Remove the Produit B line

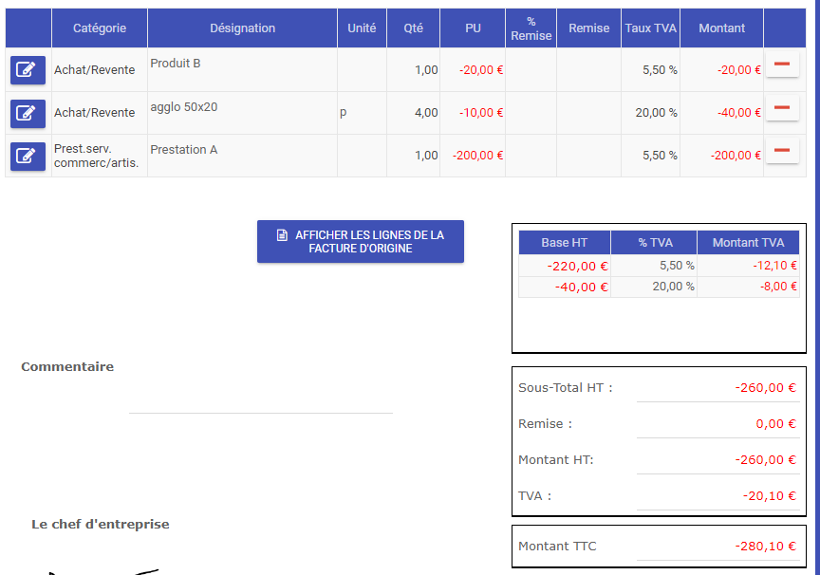point(782,65)
